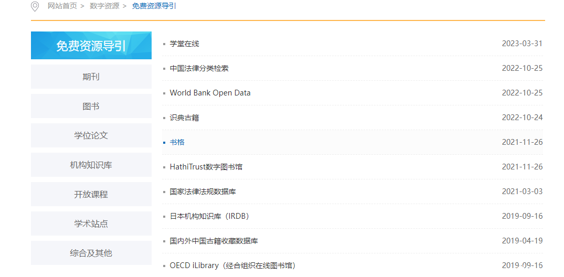Choose 学术站点 in the sidebar

pos(91,223)
